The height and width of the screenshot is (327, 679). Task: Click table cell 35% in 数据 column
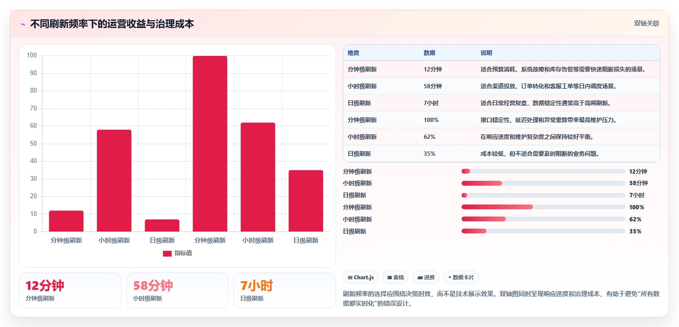coord(430,154)
